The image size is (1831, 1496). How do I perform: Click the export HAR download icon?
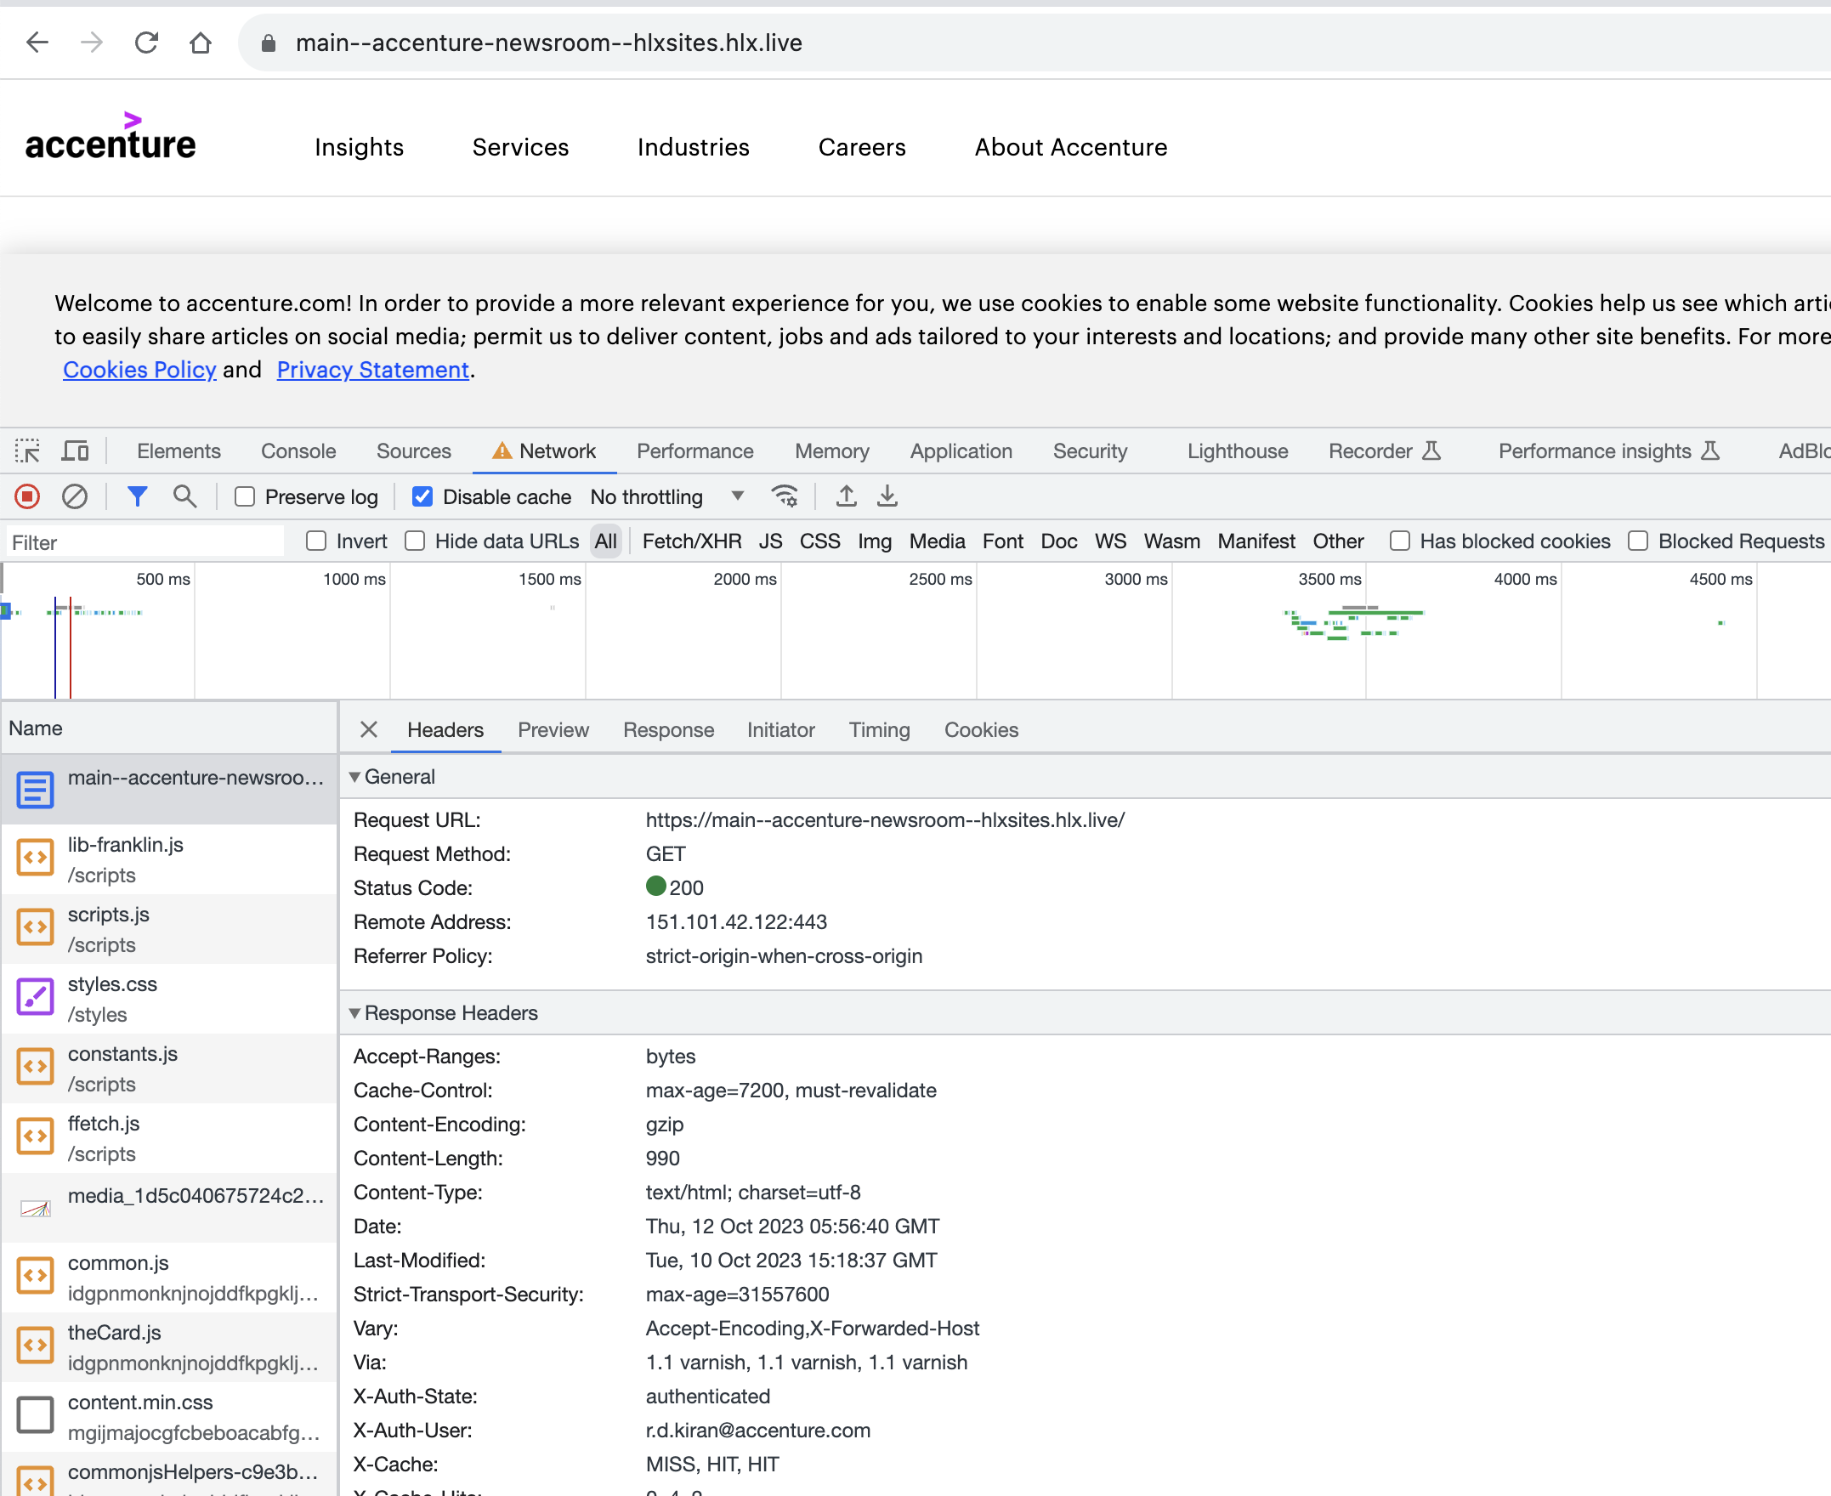coord(887,496)
